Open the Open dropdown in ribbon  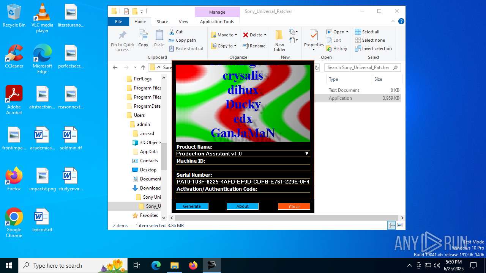click(x=337, y=32)
